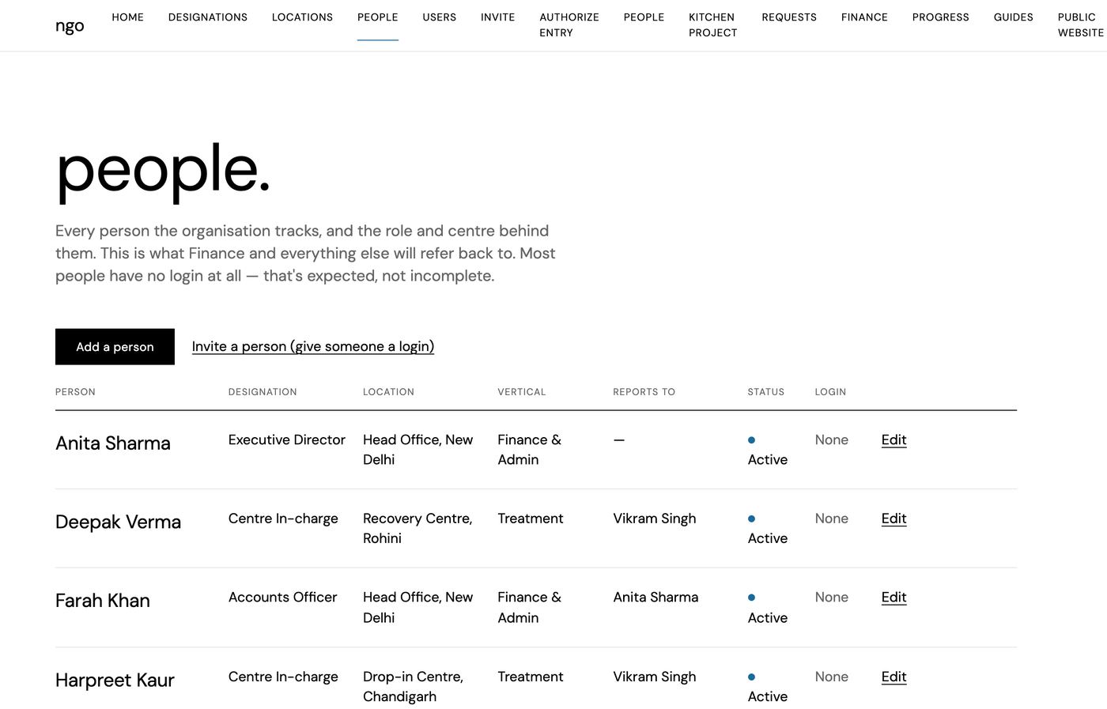Open Users nav item
1107x709 pixels.
[439, 17]
